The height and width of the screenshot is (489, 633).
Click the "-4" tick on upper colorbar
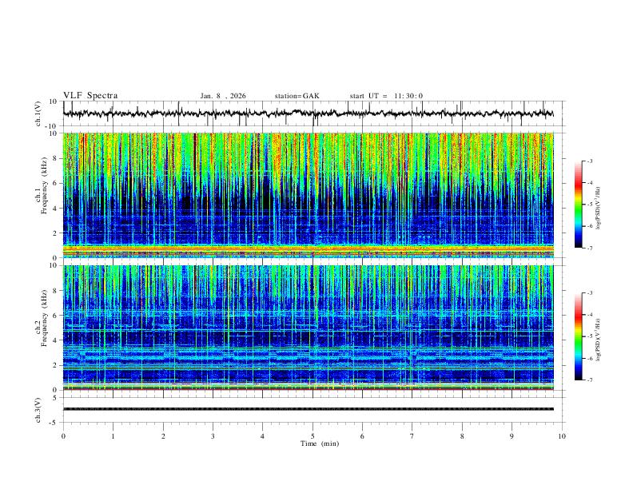coord(589,183)
